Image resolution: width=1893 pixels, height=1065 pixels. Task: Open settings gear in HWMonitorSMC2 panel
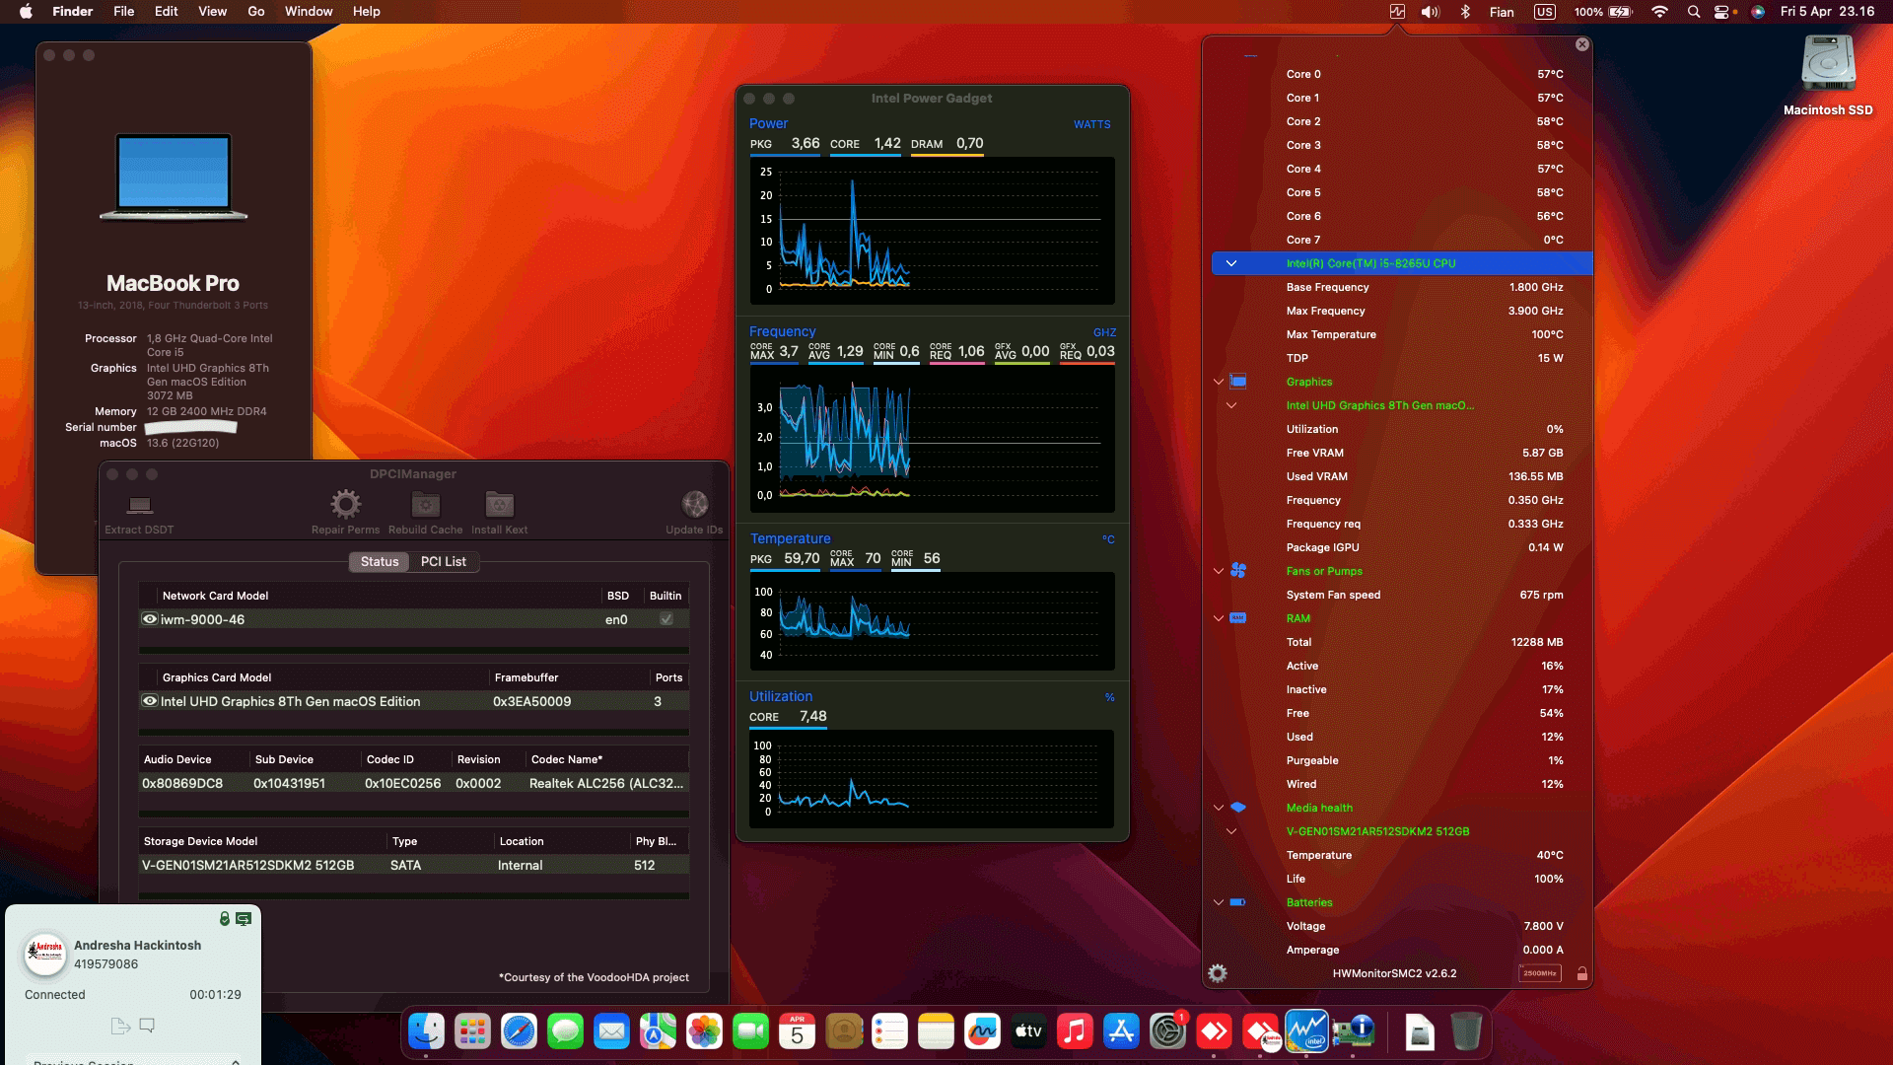[1218, 973]
